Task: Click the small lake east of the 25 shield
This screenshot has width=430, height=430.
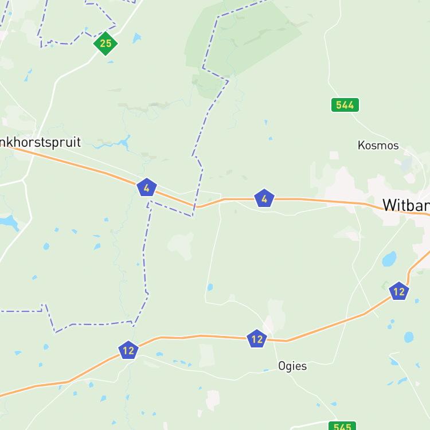Action: (x=136, y=38)
